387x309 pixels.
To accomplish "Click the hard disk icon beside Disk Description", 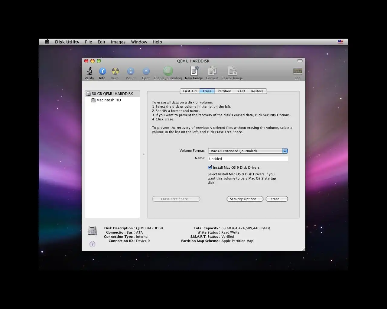I will click(93, 231).
